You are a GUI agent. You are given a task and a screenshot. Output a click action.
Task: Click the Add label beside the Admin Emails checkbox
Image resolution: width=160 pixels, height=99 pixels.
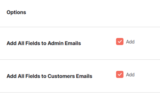[130, 42]
